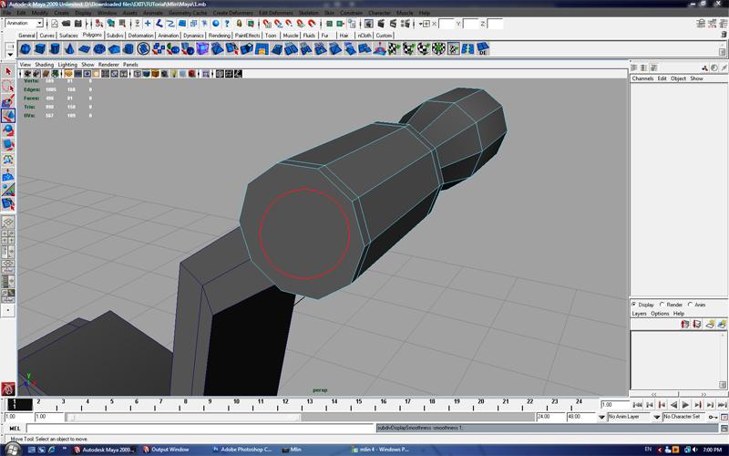Open the layer editor Options menu

click(660, 314)
